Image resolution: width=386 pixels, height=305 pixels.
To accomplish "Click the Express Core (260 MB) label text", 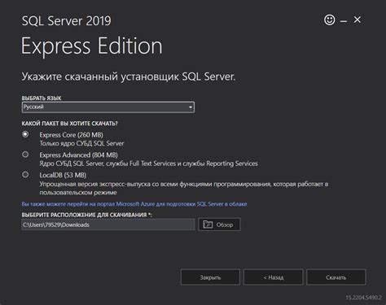I will click(71, 135).
